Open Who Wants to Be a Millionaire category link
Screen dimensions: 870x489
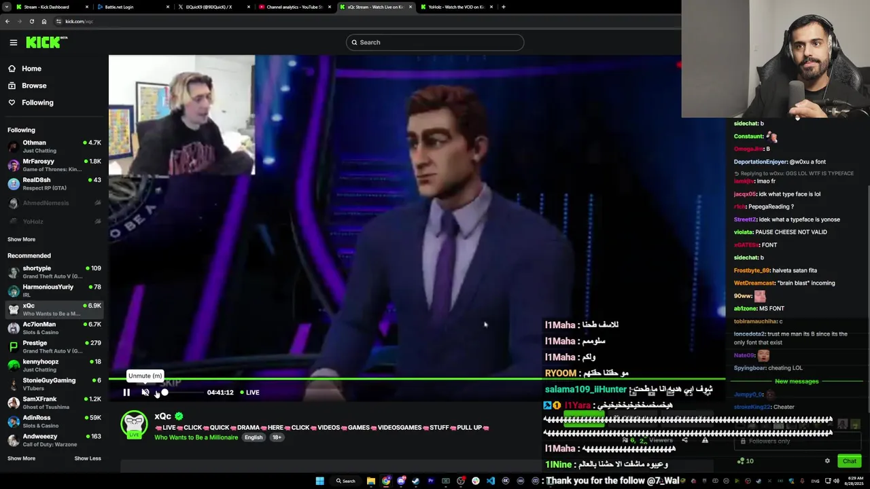[x=196, y=437]
